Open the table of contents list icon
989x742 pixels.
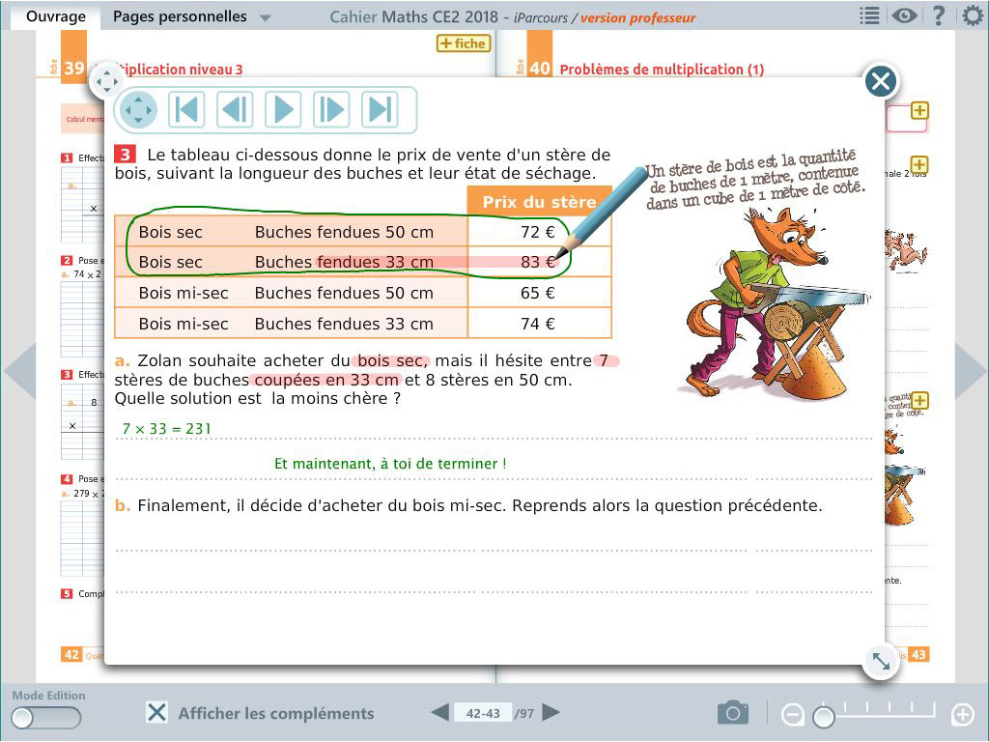[869, 16]
